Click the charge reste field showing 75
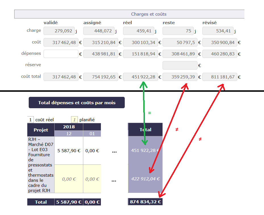Screen dimensions: 264x215 tap(178, 31)
